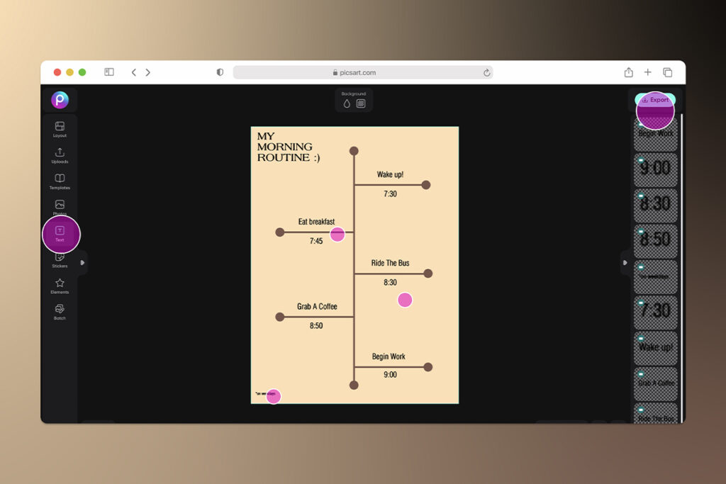Open the Elements panel

[60, 285]
